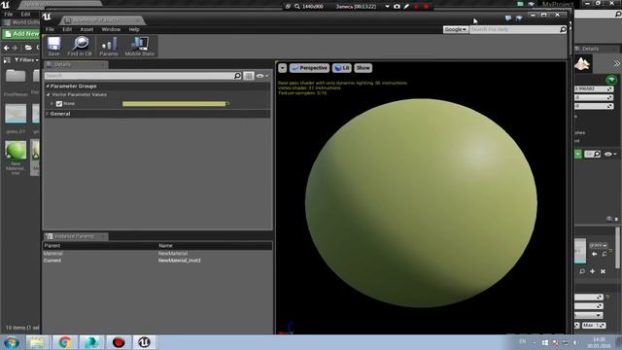Enable the None vector parameter checkbox
The width and height of the screenshot is (622, 350).
click(x=59, y=104)
